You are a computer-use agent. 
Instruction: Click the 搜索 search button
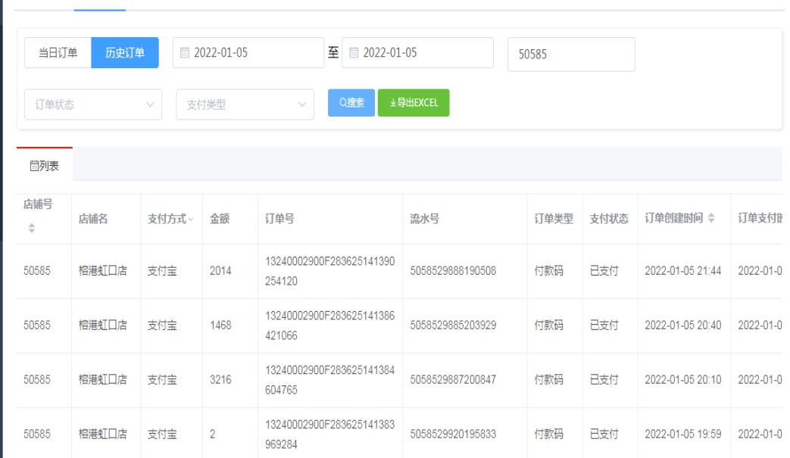pos(351,103)
